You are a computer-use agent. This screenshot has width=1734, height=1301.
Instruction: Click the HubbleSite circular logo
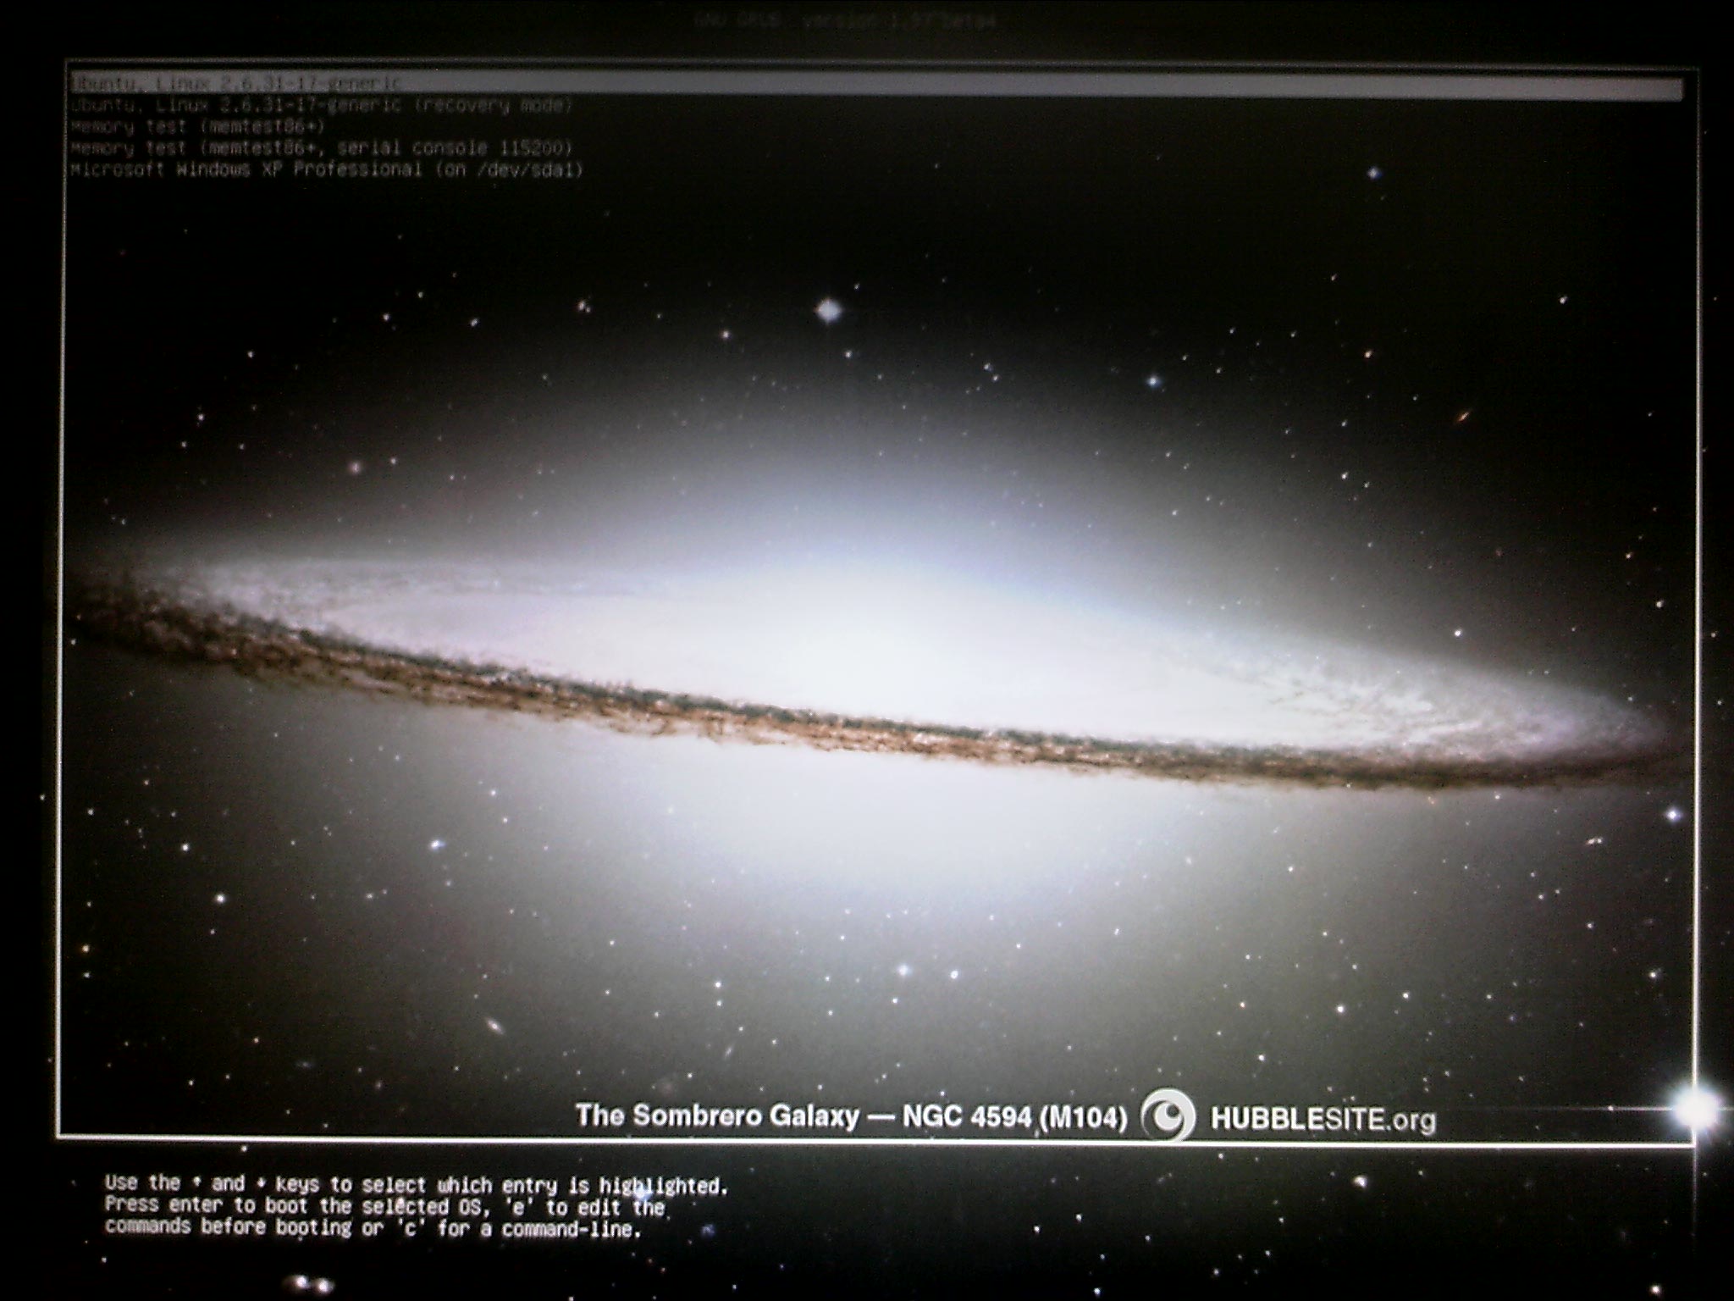[x=1168, y=1115]
